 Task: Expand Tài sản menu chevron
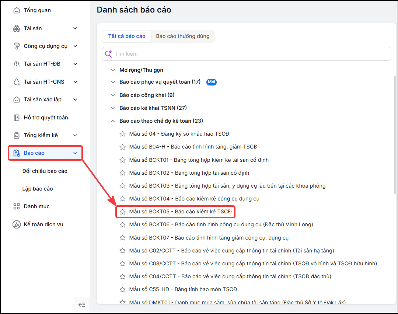coord(76,28)
